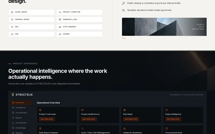Open the Project Health Score card title
215x134 pixels.
pyautogui.click(x=90, y=114)
